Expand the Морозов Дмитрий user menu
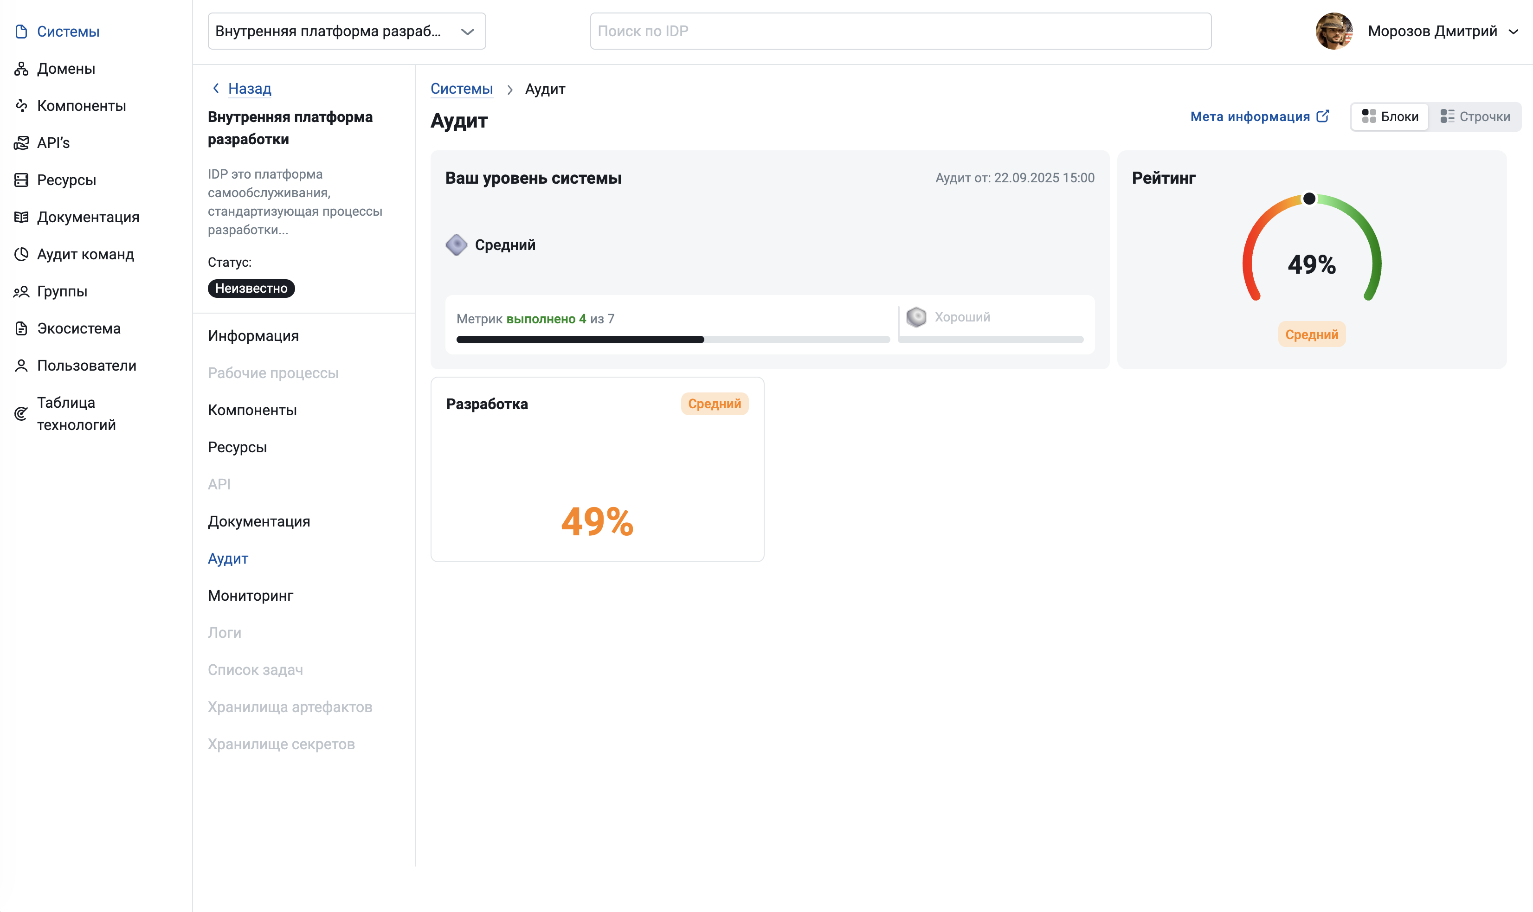Screen dimensions: 1533x912 [1514, 32]
